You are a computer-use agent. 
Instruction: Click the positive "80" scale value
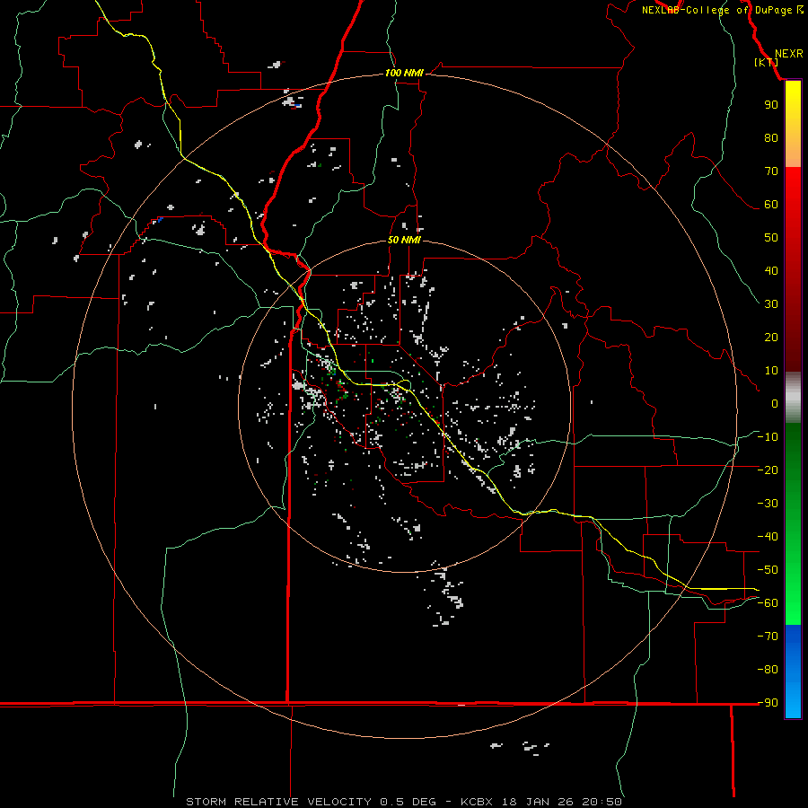(x=771, y=138)
